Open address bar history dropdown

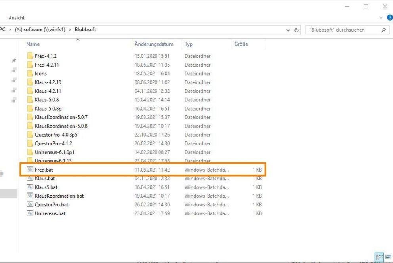click(x=288, y=30)
